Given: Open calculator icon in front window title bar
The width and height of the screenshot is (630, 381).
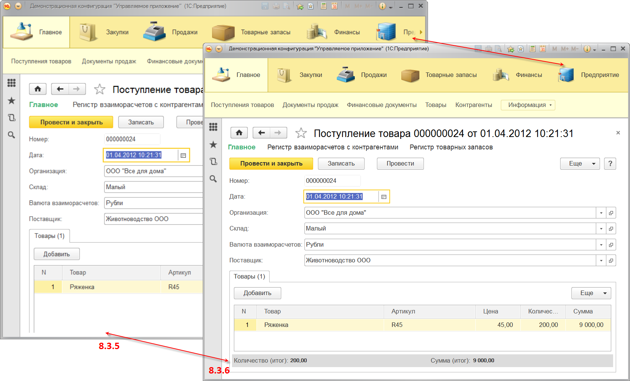Looking at the screenshot, I should pos(532,49).
